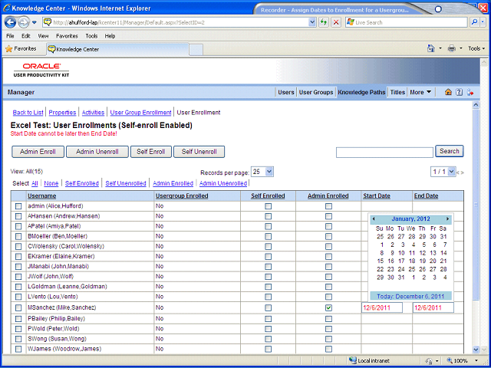This screenshot has height=368, width=491.
Task: Open Records per page dropdown
Action: coord(262,172)
